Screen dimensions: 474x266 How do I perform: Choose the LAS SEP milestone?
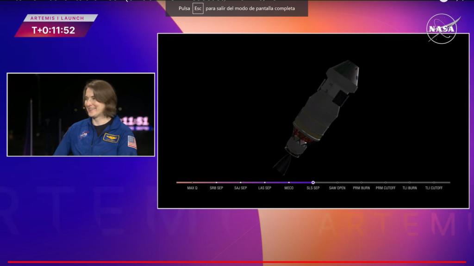tap(265, 188)
